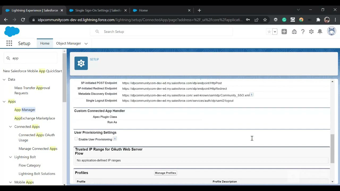Select the Object Manager tab
The height and width of the screenshot is (191, 340).
(69, 43)
